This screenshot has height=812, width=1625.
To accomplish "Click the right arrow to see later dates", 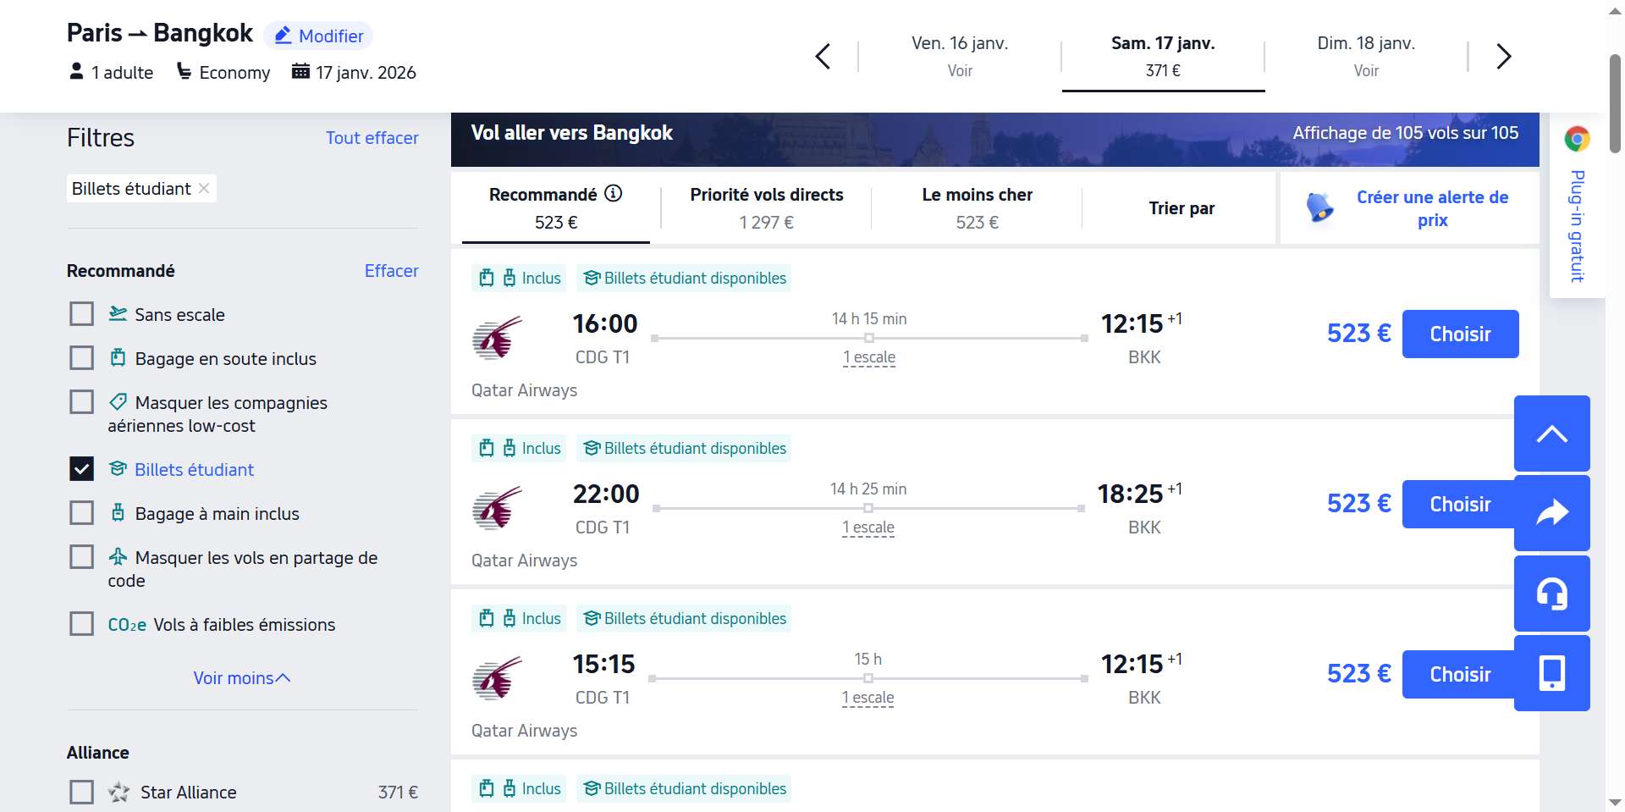I will tap(1504, 56).
